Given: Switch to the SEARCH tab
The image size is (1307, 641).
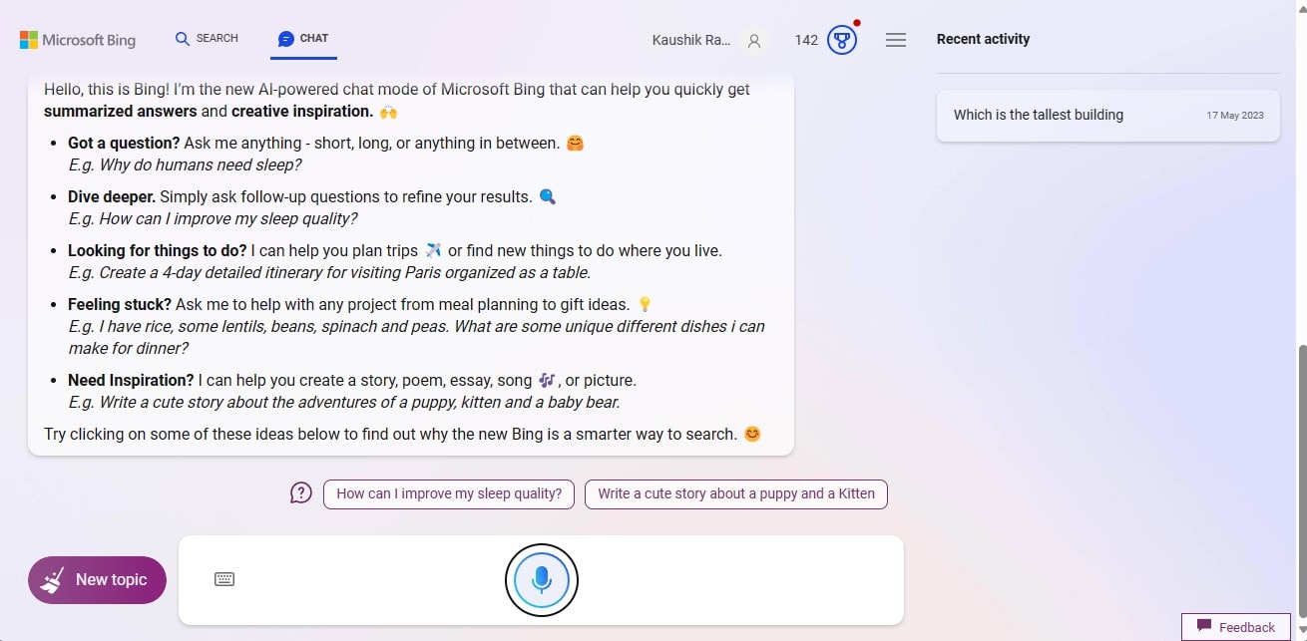Looking at the screenshot, I should (x=207, y=38).
